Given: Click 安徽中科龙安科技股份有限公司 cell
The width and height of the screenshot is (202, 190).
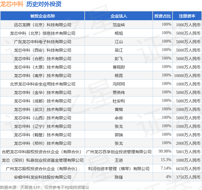Looking at the screenshot, I should click(43, 177).
